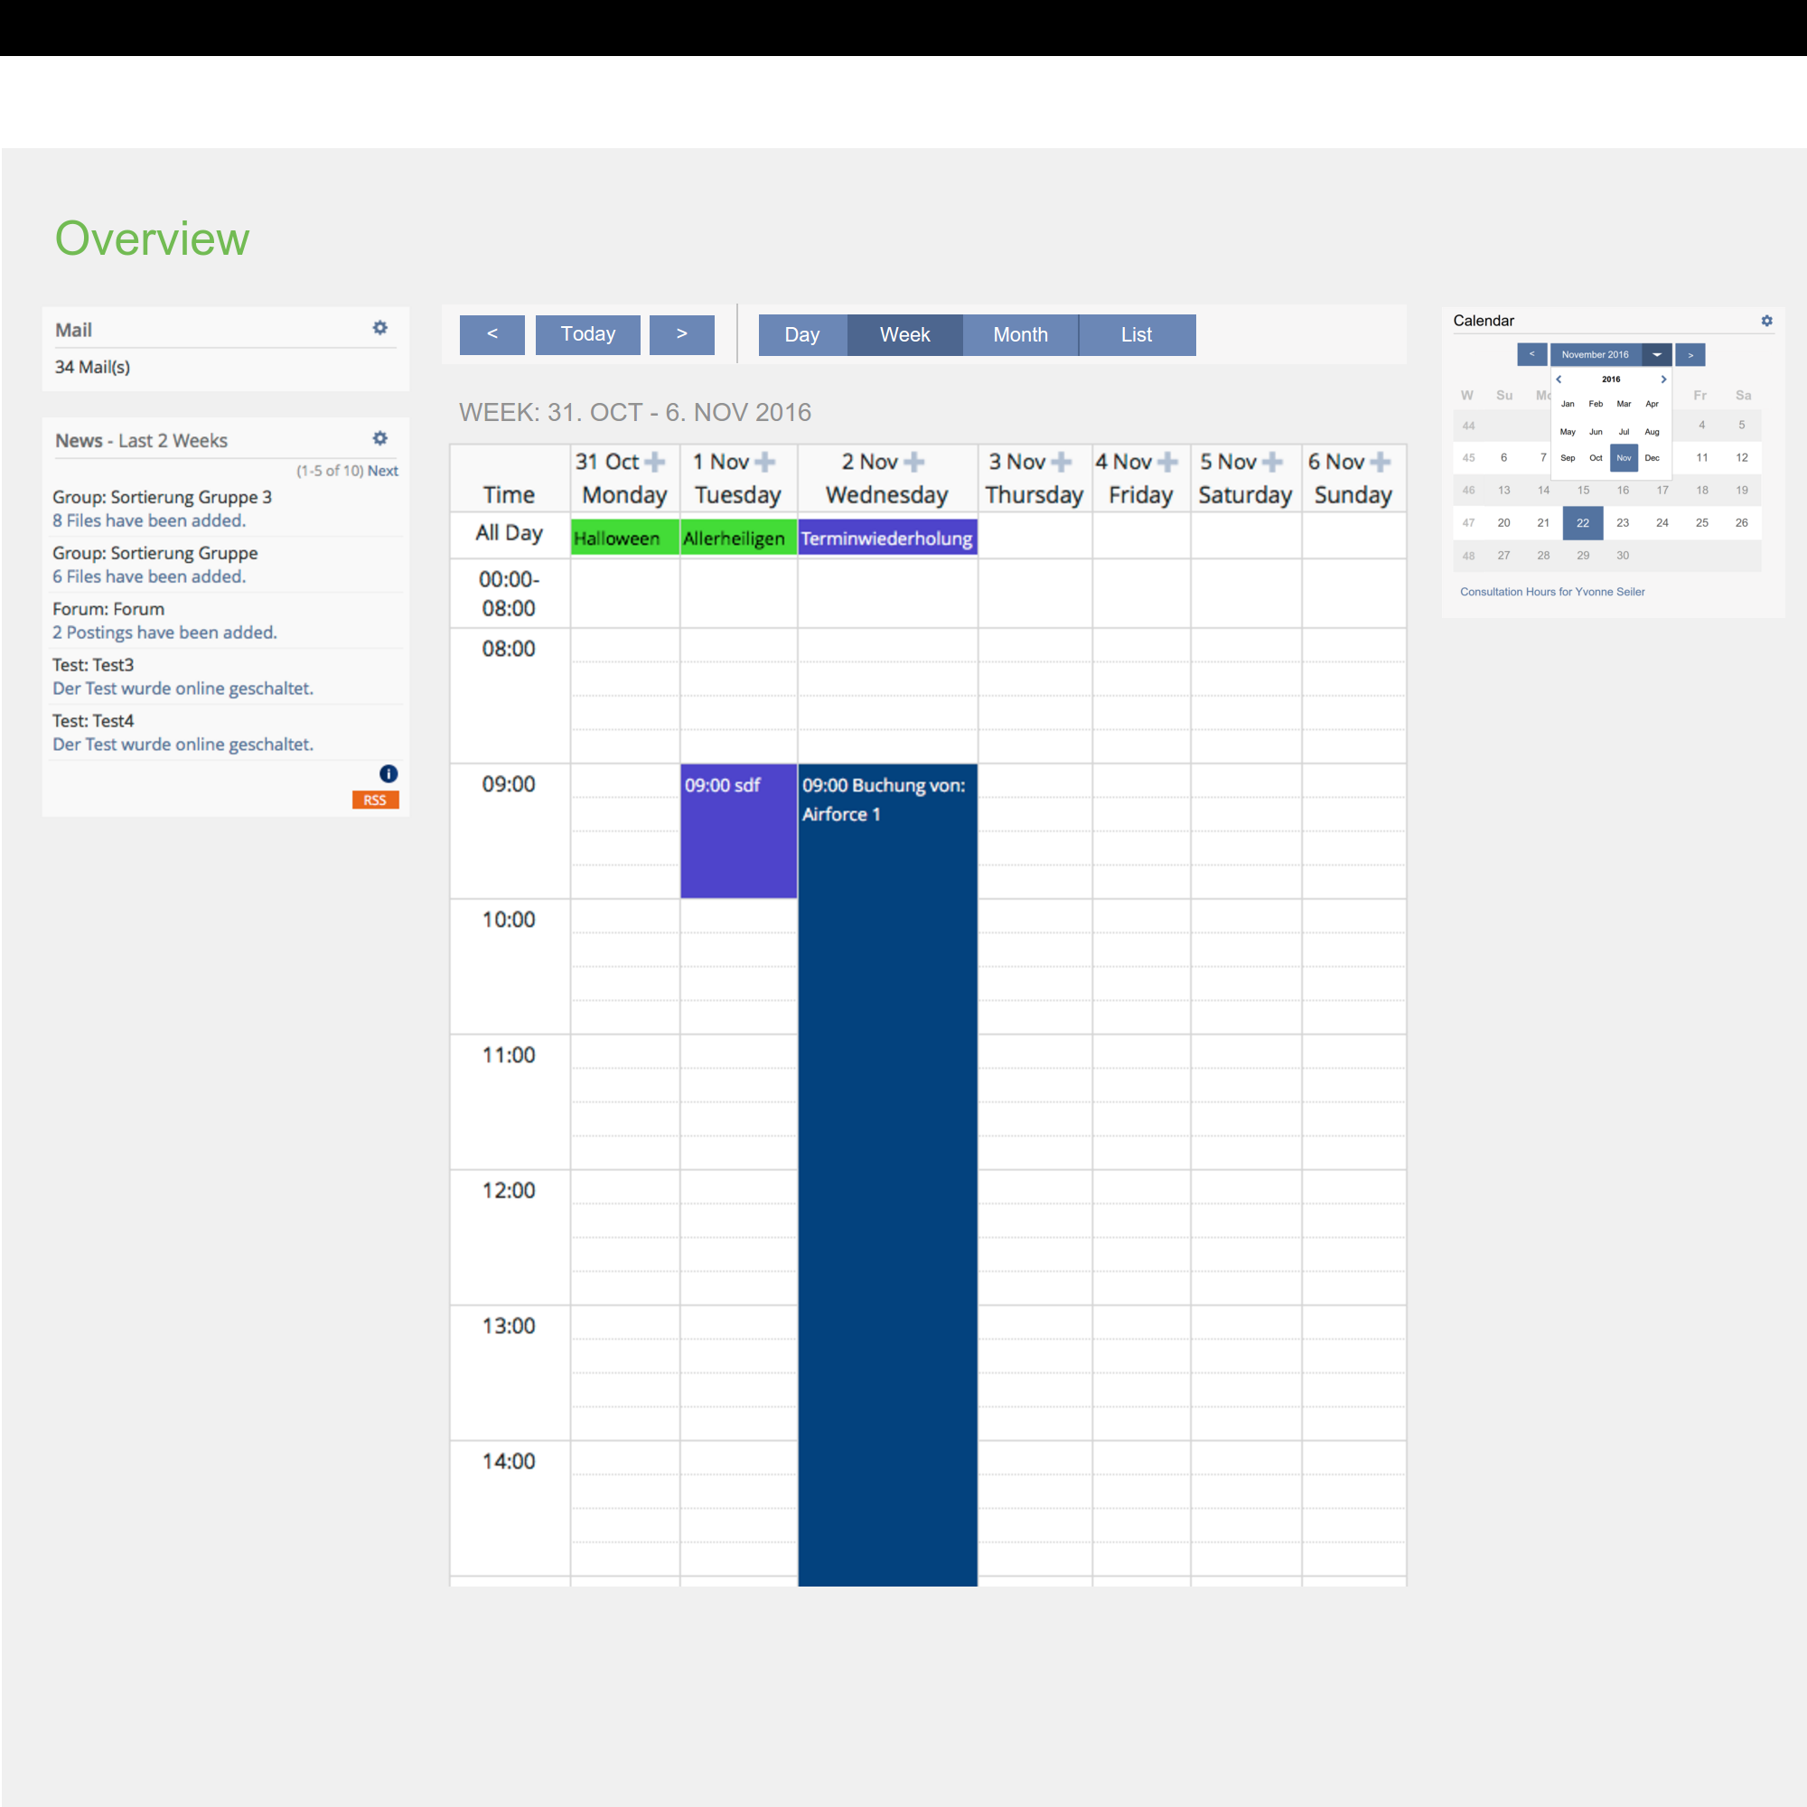The image size is (1807, 1807).
Task: Add an appointment on 6 Nov Sunday
Action: pyautogui.click(x=1380, y=461)
